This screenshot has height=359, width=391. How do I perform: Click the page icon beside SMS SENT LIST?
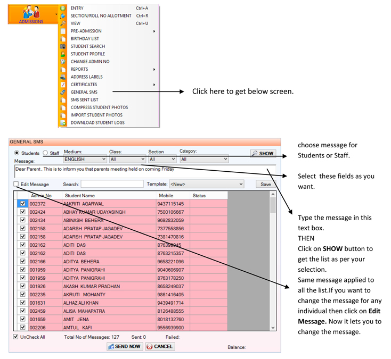click(x=63, y=100)
